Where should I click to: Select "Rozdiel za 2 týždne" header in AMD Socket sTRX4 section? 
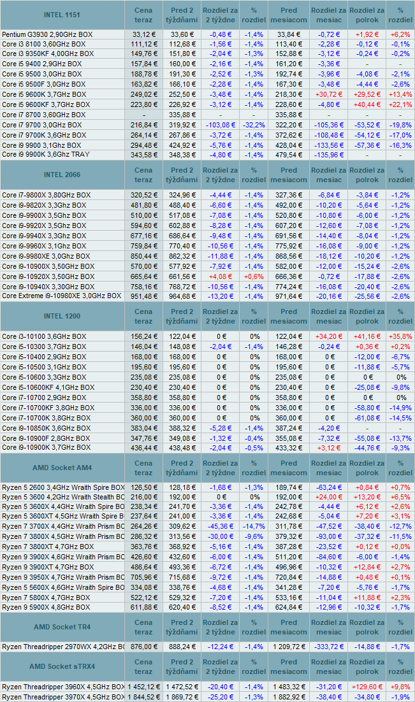[x=221, y=666]
